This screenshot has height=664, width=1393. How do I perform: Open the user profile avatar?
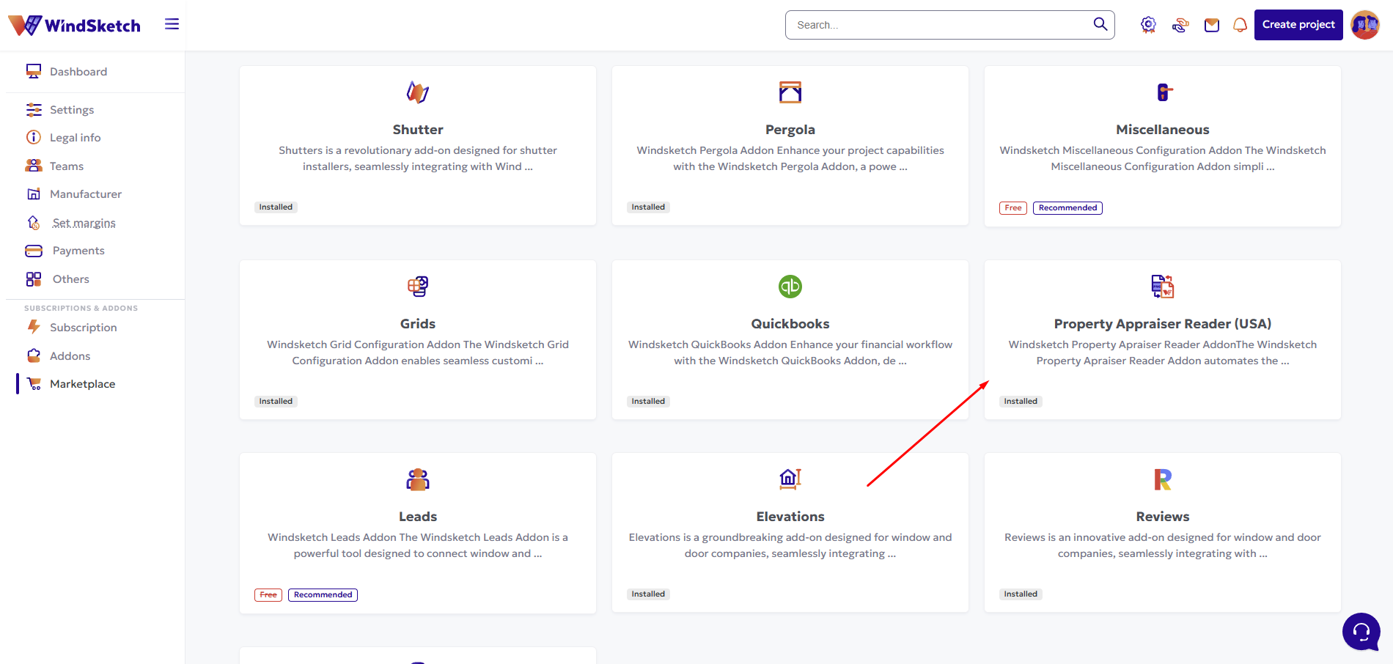1365,25
